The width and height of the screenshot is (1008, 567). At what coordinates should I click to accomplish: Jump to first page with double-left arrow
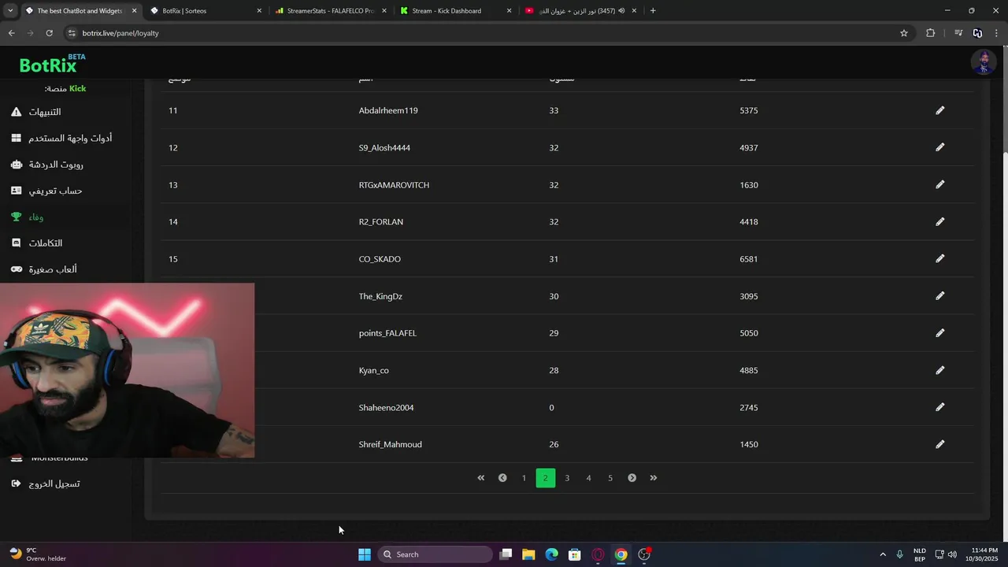480,478
